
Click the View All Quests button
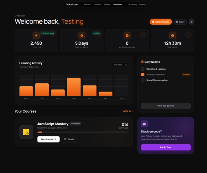tap(166, 106)
